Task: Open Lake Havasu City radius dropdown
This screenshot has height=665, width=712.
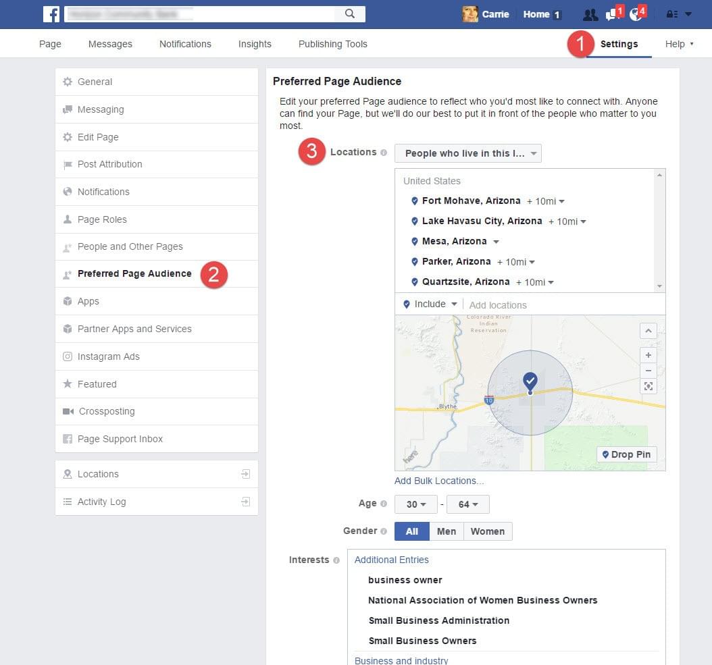Action: 567,221
